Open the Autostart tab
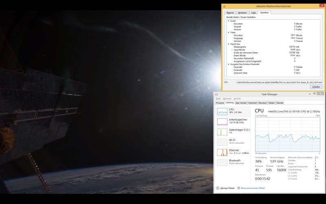 252,103
